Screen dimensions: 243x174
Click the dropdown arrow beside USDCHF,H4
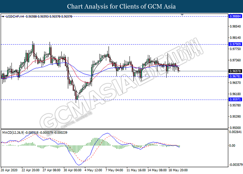click(3, 16)
